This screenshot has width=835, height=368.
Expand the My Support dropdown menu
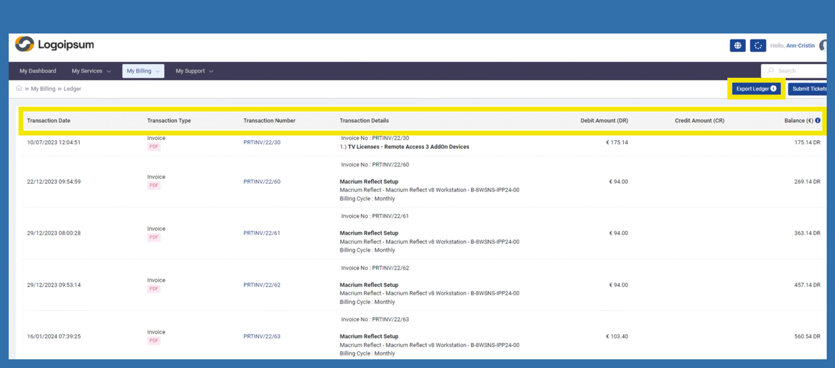tap(194, 71)
